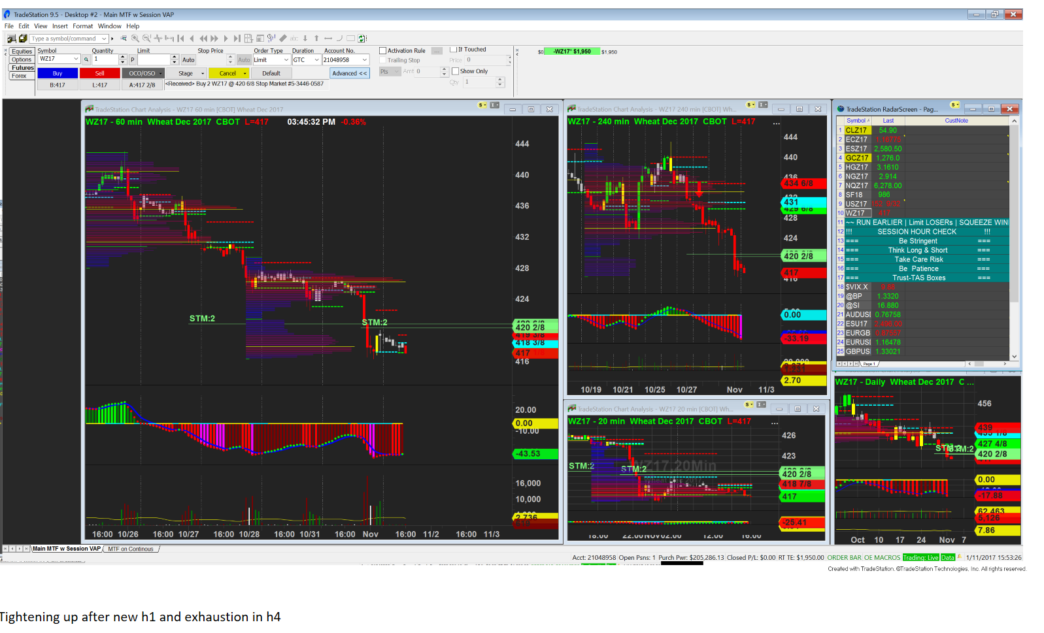
Task: Click the yellow S symbol-link icon on RadarScreen window
Action: pos(955,105)
